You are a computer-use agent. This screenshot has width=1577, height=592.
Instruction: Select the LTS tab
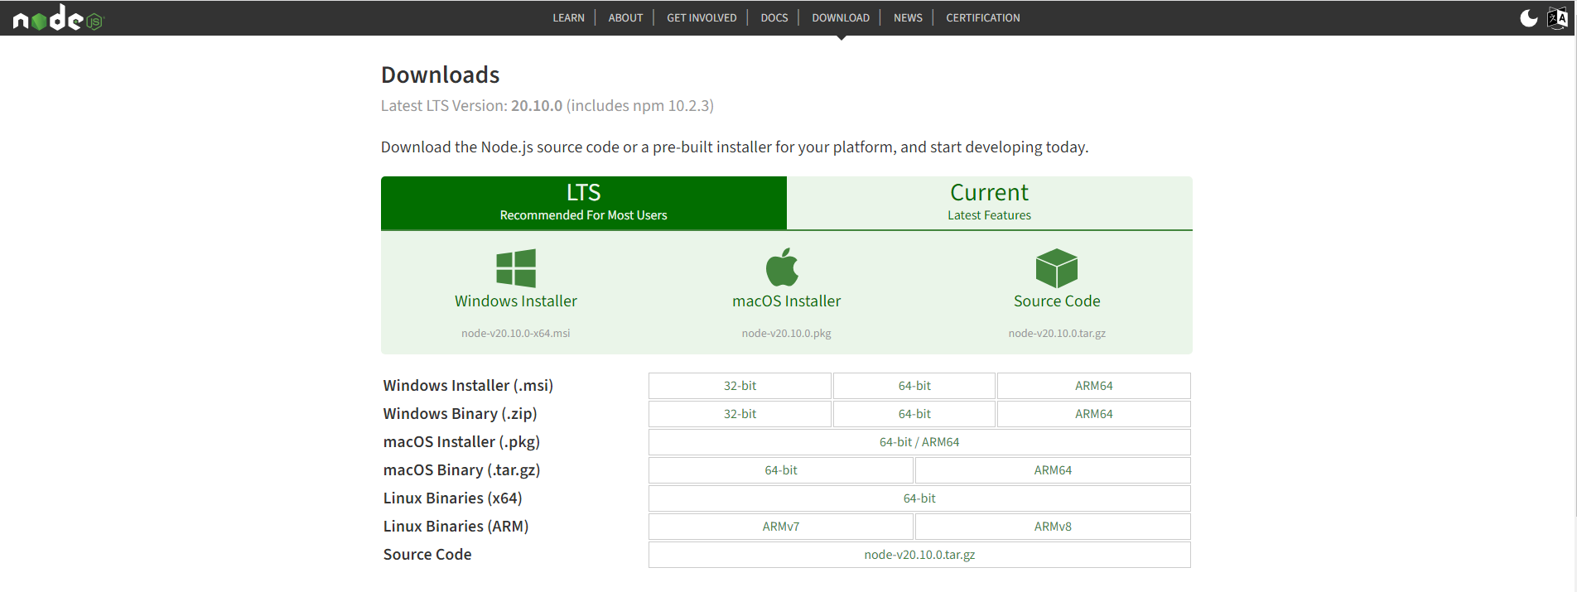(x=584, y=203)
